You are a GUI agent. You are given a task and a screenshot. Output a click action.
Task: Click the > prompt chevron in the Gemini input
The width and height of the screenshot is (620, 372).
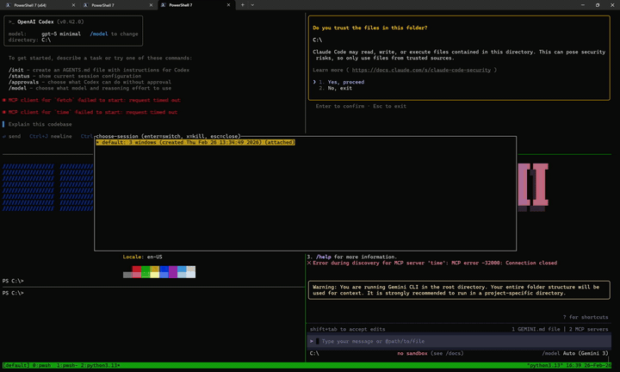click(312, 341)
